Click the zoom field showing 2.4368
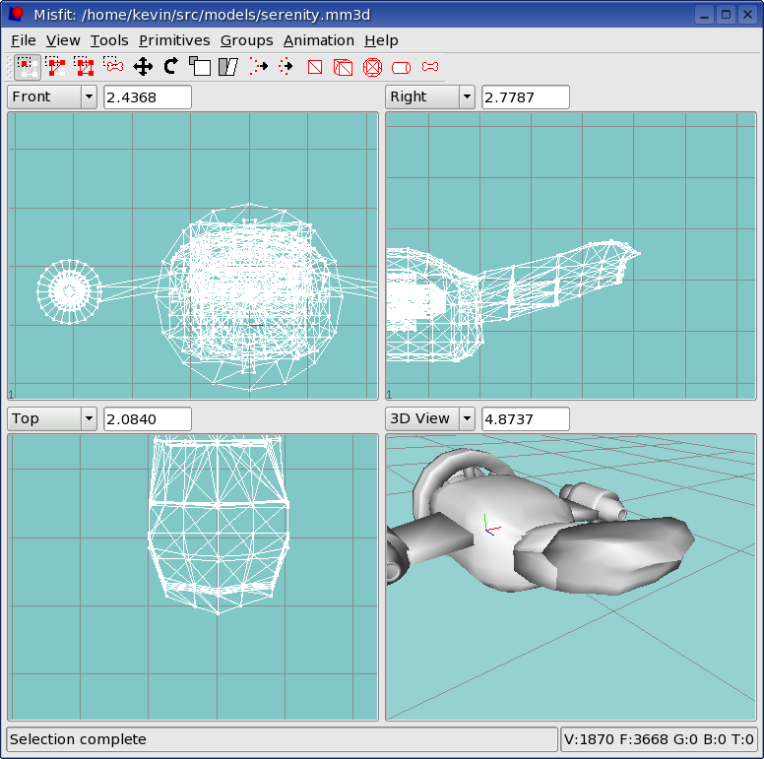 148,96
